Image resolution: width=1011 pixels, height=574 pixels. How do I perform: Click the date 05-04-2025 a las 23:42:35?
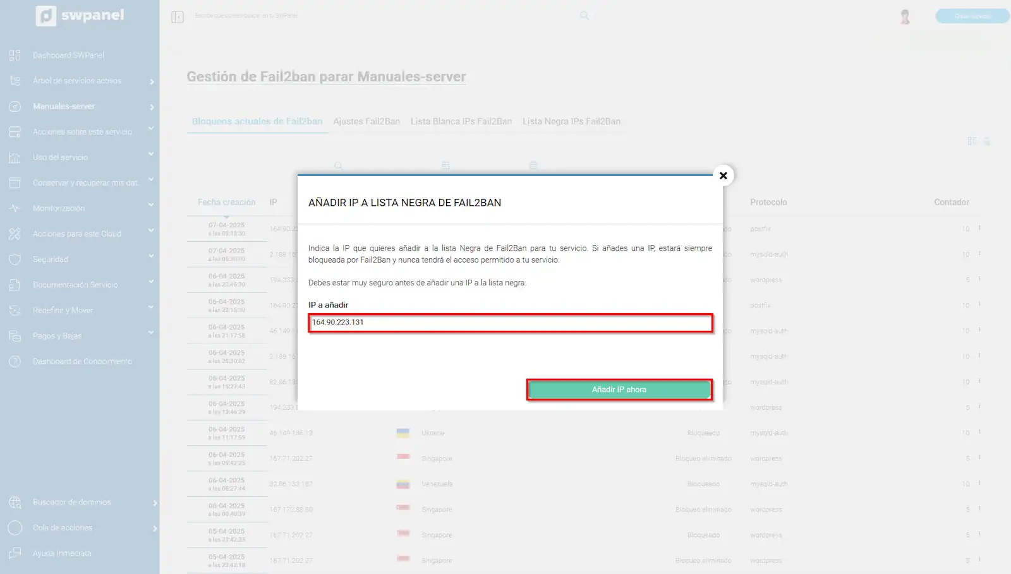tap(227, 535)
